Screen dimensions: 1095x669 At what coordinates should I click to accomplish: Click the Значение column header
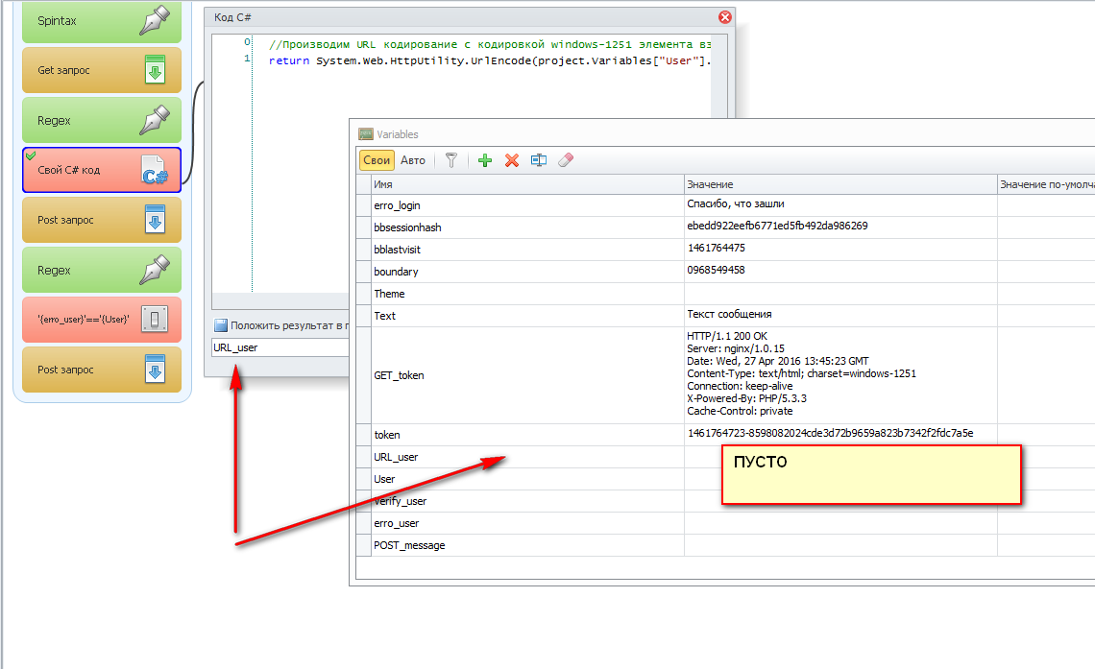click(839, 183)
